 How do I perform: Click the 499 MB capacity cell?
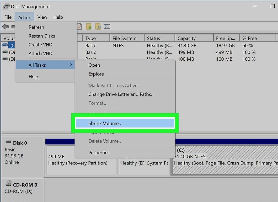[x=186, y=52]
